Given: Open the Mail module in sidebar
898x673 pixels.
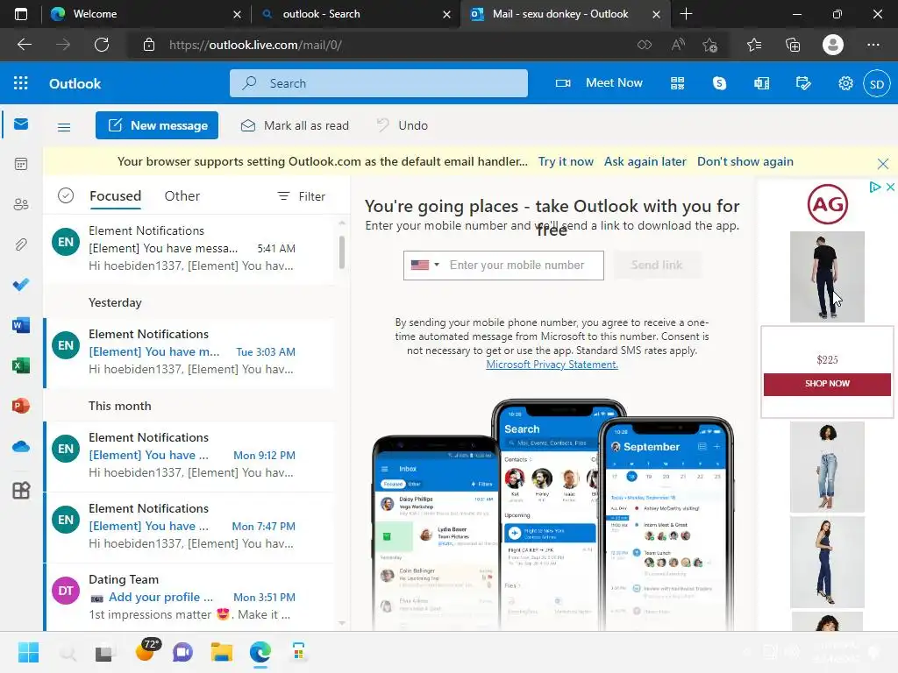Looking at the screenshot, I should (21, 124).
